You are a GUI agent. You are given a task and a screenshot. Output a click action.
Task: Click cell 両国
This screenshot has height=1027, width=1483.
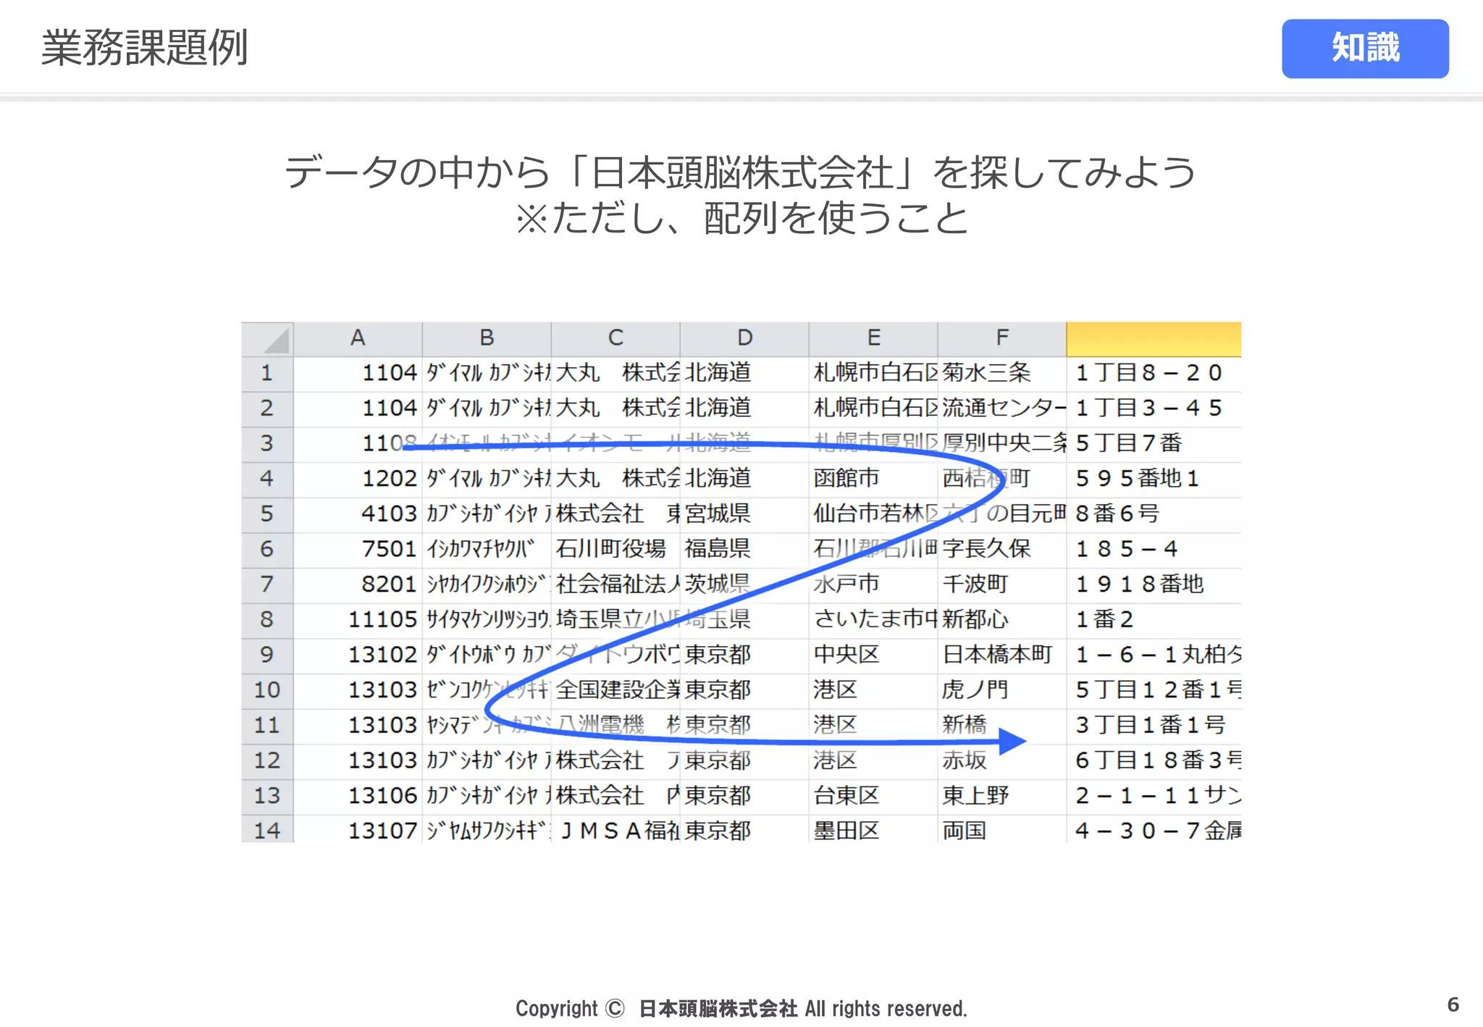pos(1002,830)
